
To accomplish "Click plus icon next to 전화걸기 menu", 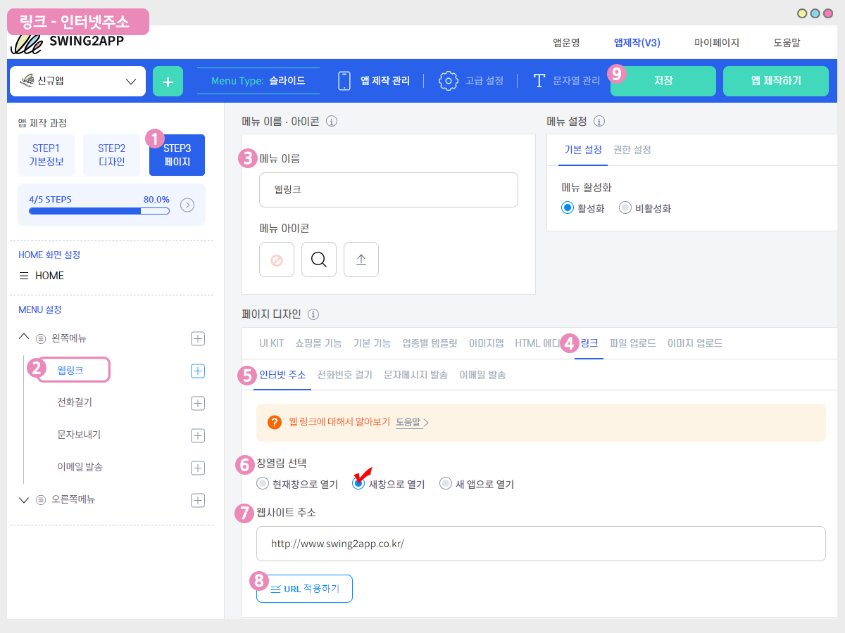I will pos(198,403).
